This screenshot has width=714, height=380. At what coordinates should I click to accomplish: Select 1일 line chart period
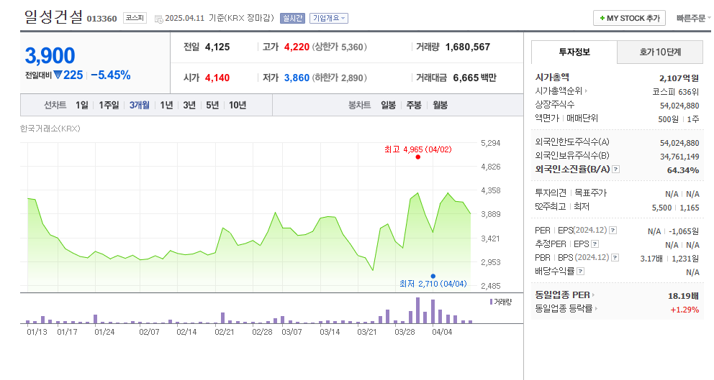[82, 106]
